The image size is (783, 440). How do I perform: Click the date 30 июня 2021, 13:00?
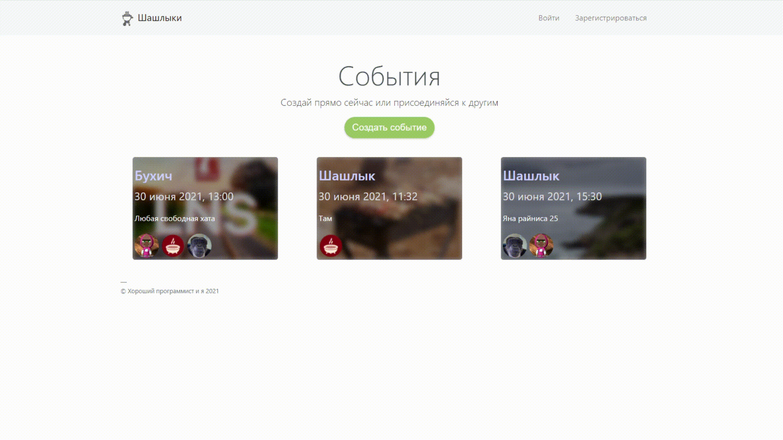184,197
